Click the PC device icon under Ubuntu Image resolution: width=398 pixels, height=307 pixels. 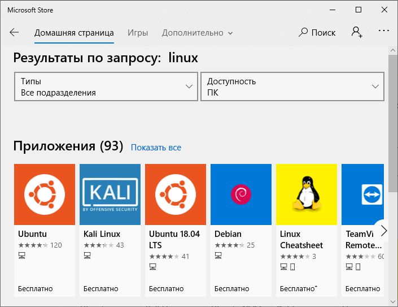22,256
